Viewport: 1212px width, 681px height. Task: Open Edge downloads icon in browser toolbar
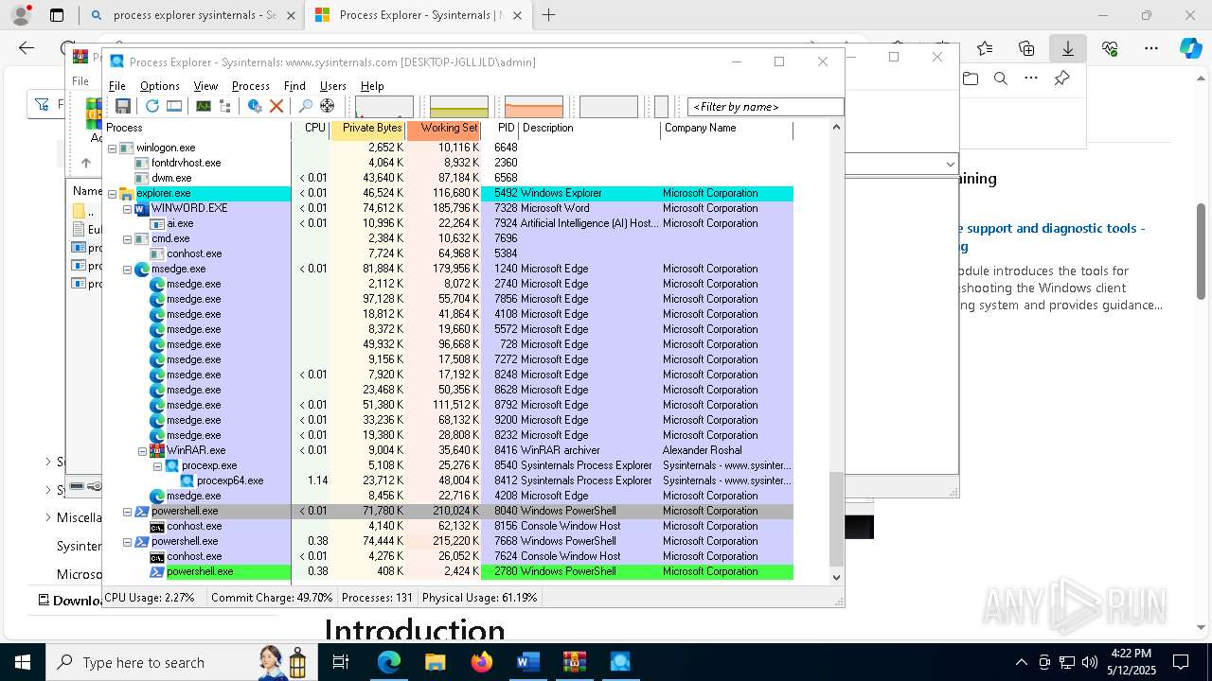pyautogui.click(x=1068, y=48)
